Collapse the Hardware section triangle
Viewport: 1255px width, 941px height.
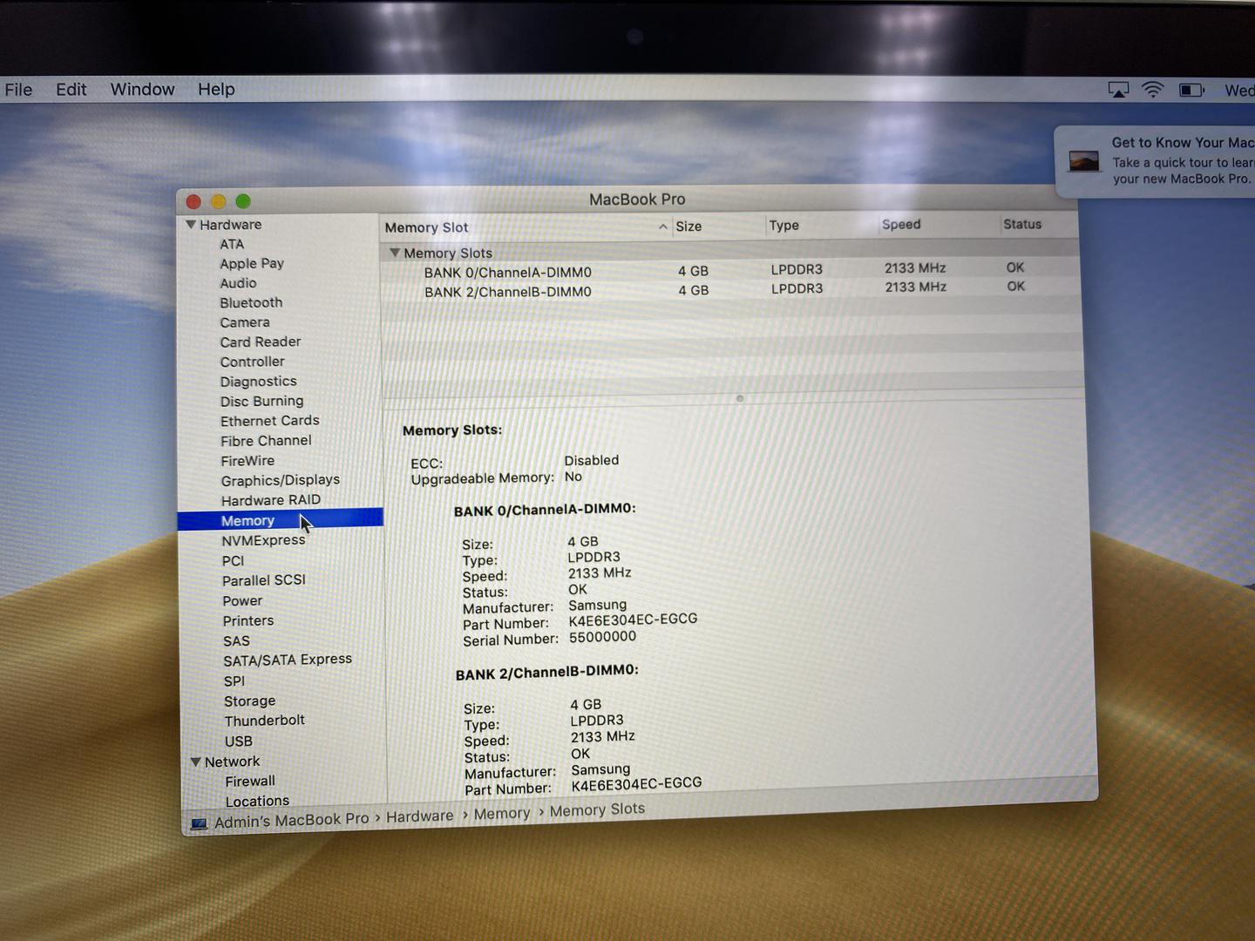(x=191, y=224)
